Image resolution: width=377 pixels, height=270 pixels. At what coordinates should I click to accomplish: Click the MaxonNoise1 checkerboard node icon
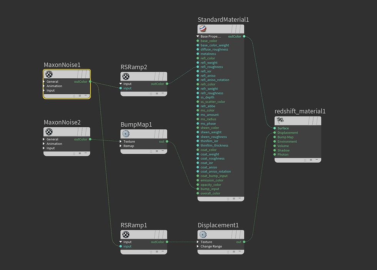pyautogui.click(x=49, y=74)
